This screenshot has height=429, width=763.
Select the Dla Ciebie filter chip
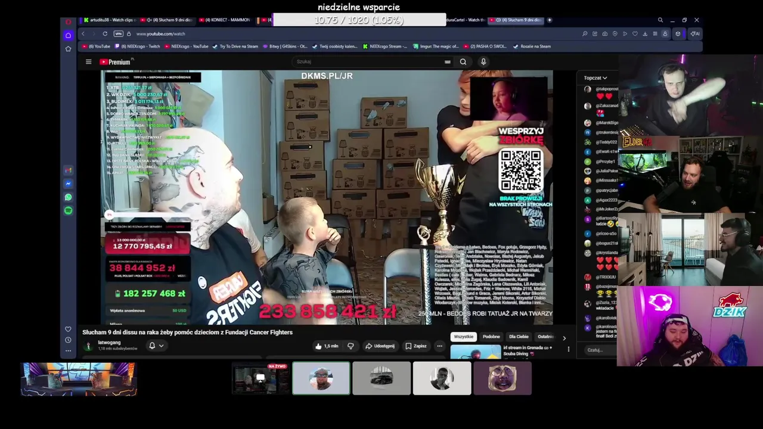(x=519, y=337)
